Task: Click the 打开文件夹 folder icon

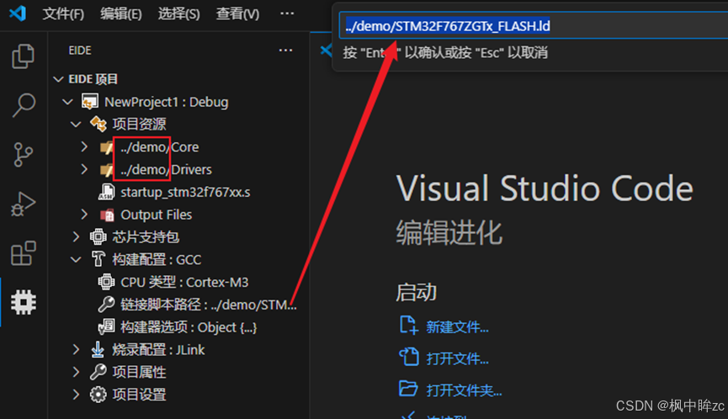Action: click(x=408, y=389)
